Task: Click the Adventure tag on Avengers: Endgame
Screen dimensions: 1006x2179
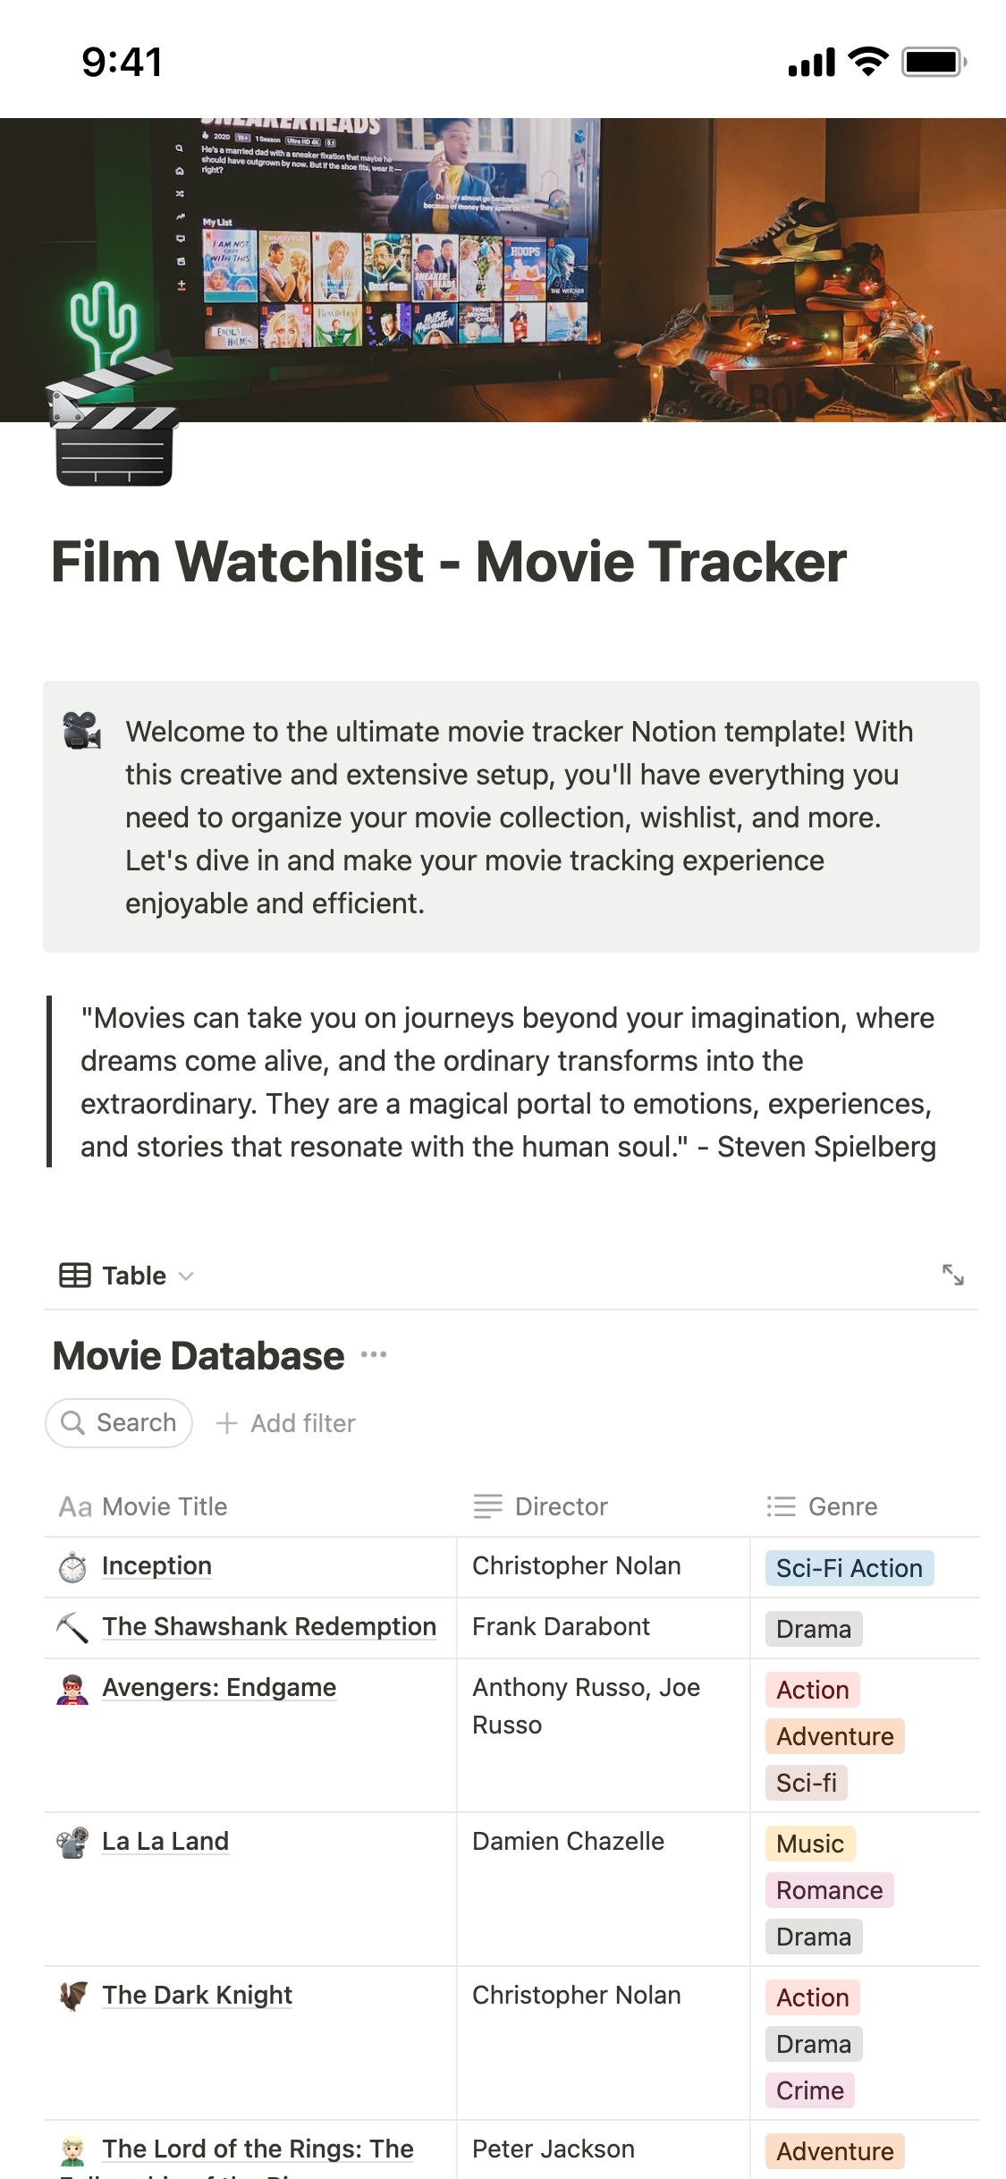Action: 833,1736
